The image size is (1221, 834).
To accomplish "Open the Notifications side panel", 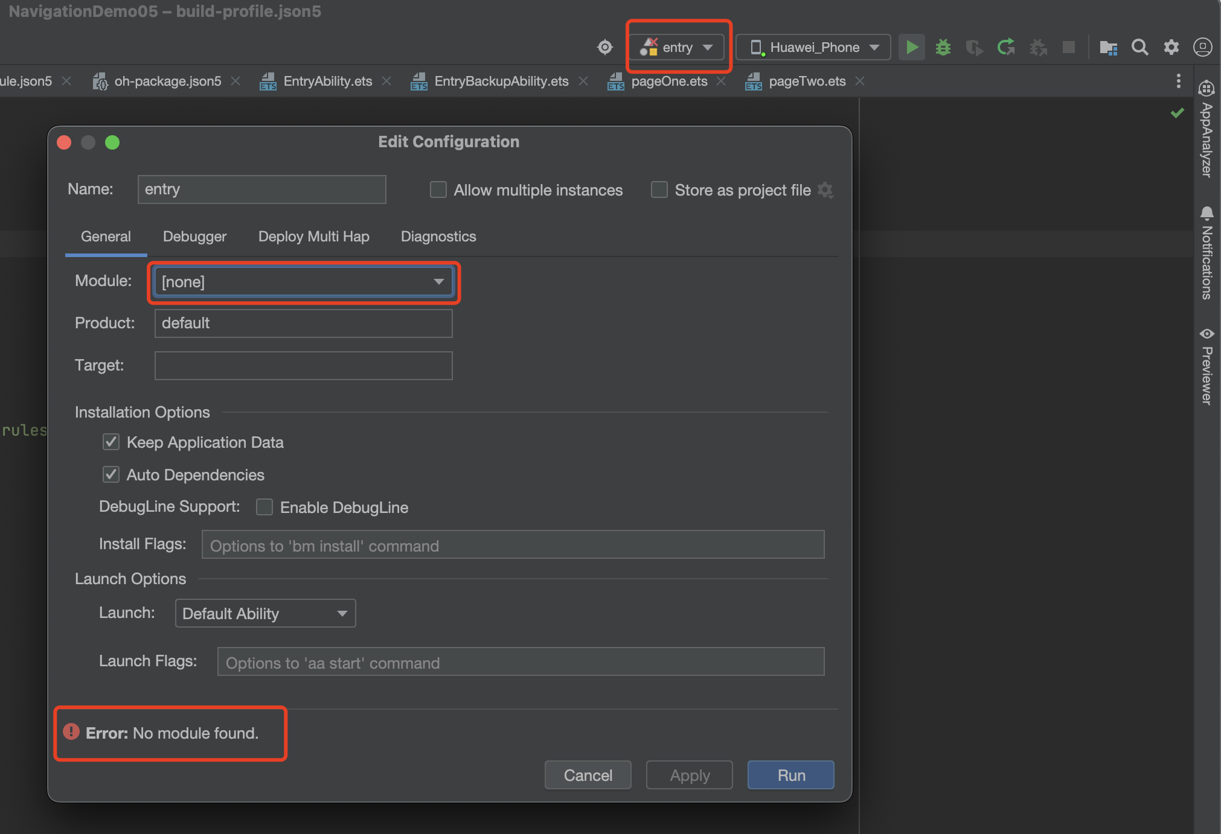I will coord(1207,253).
